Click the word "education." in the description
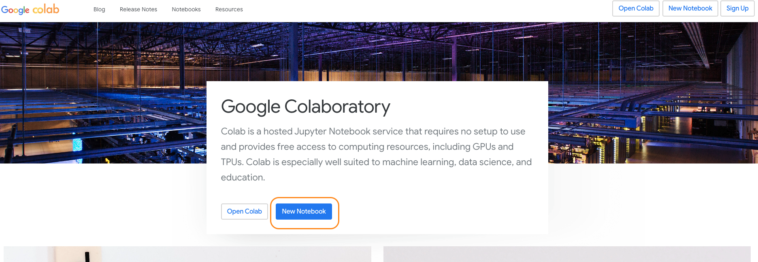This screenshot has height=262, width=758. click(243, 178)
